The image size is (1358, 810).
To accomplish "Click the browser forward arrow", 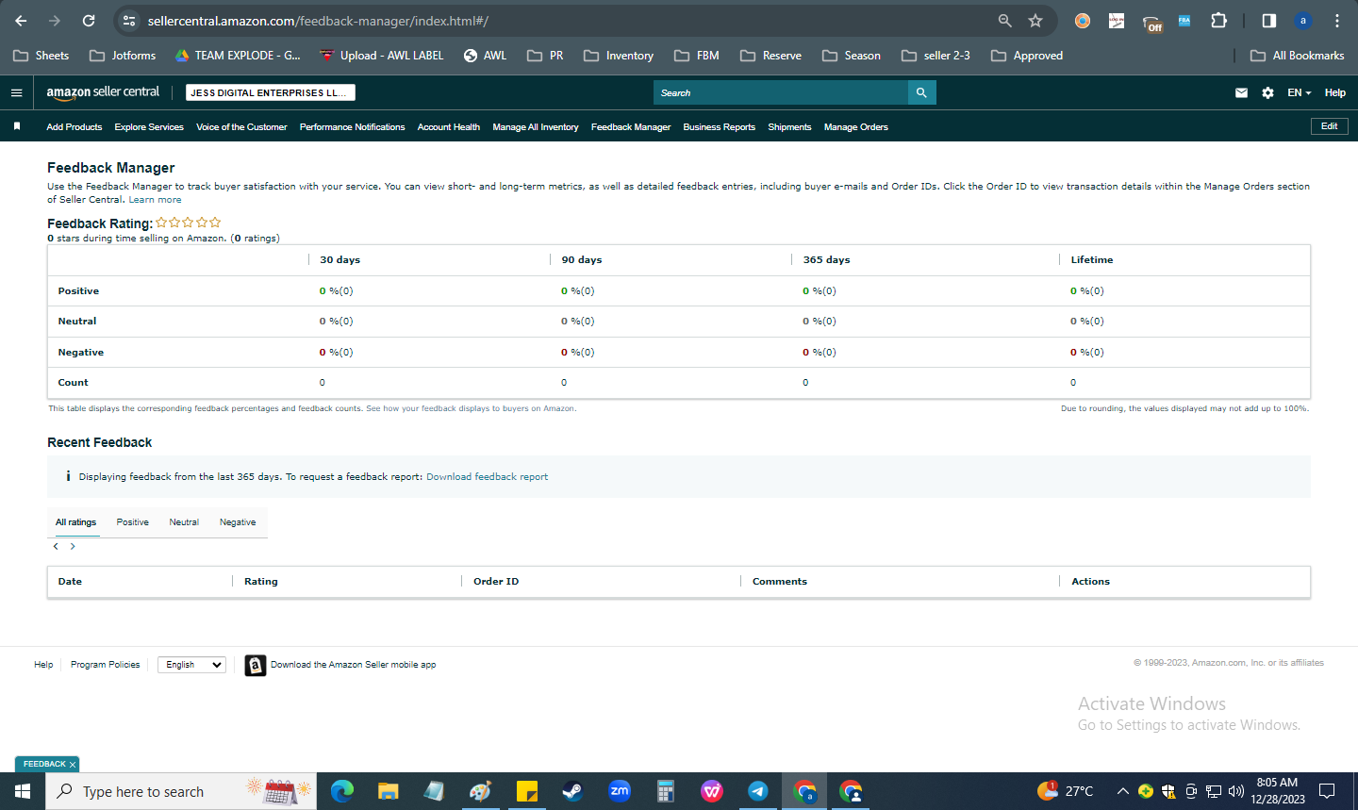I will (x=55, y=21).
